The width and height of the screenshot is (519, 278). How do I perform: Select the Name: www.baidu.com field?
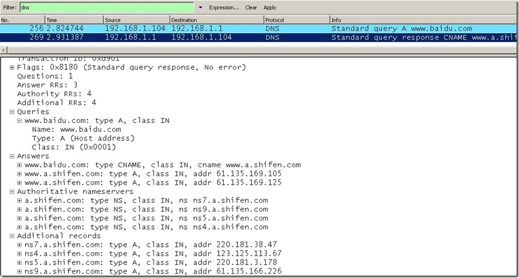[x=76, y=129]
